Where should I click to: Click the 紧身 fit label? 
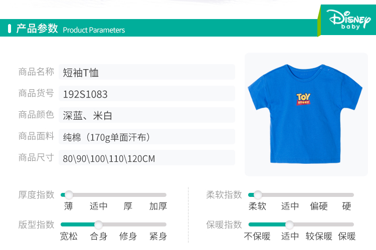[x=158, y=236]
